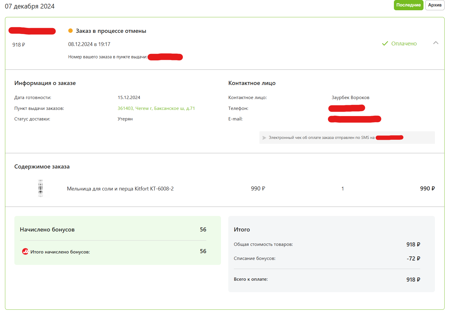Screen dimensions: 449x315
Task: Click the green Оплачено checkmark icon
Action: (385, 43)
